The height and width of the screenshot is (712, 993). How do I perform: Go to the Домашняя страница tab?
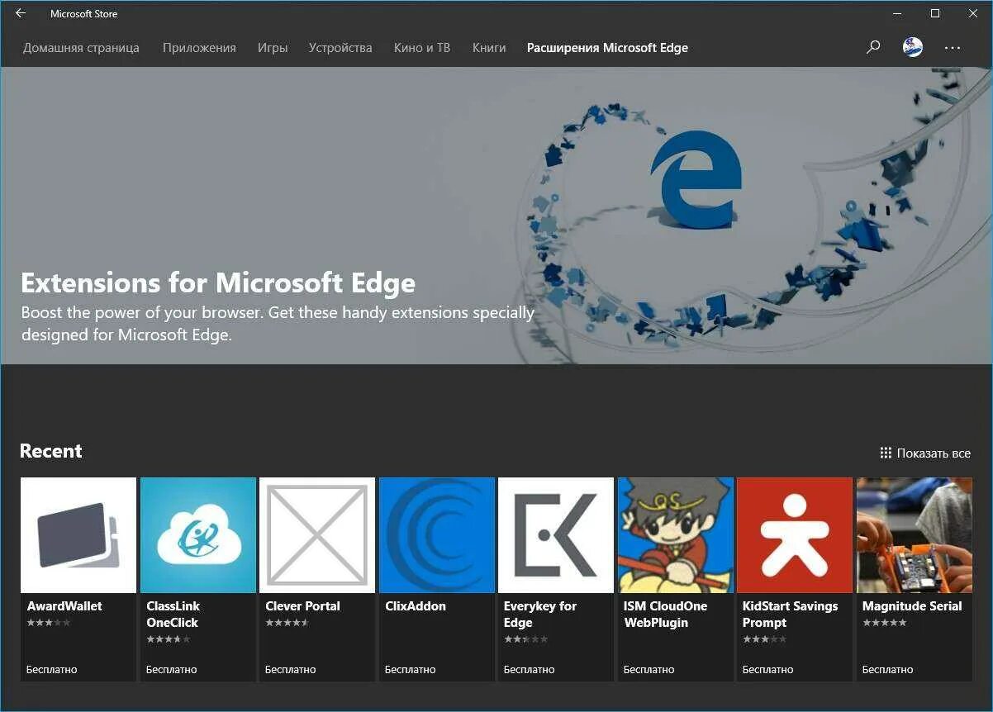(x=81, y=48)
